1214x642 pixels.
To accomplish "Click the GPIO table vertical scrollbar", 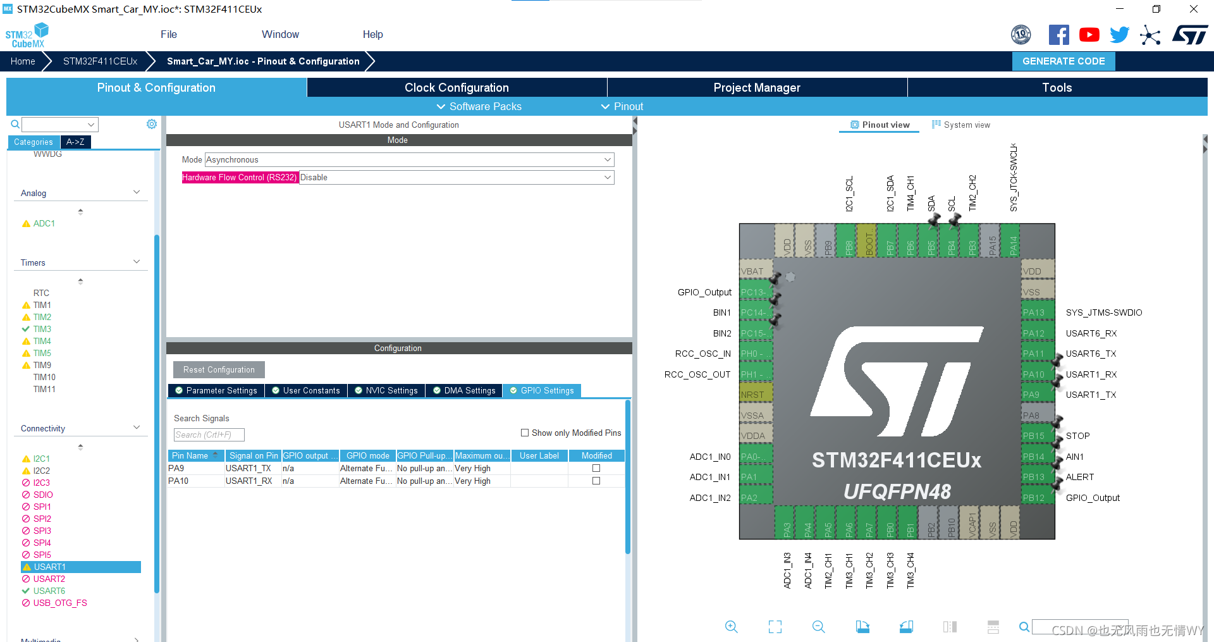I will point(628,476).
